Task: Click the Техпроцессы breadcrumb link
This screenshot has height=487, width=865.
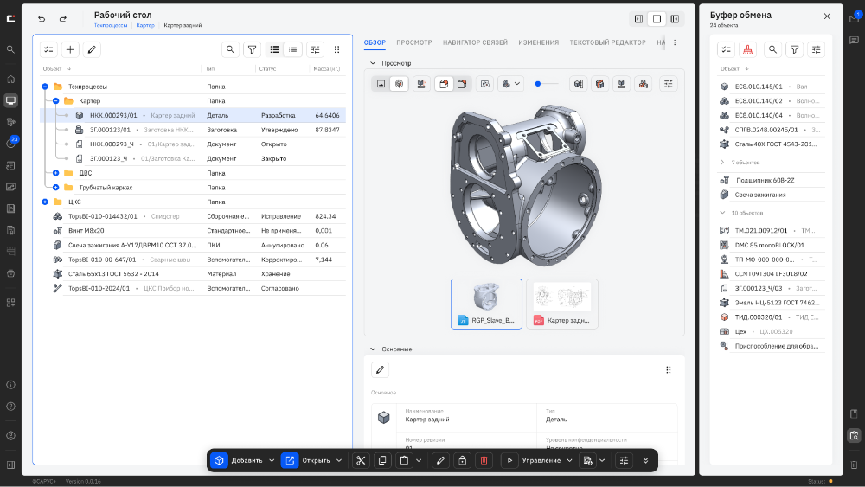Action: 111,25
